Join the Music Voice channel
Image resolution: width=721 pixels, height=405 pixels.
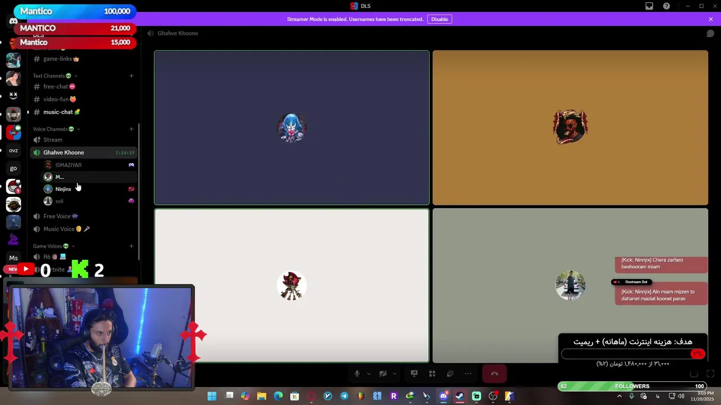83,229
